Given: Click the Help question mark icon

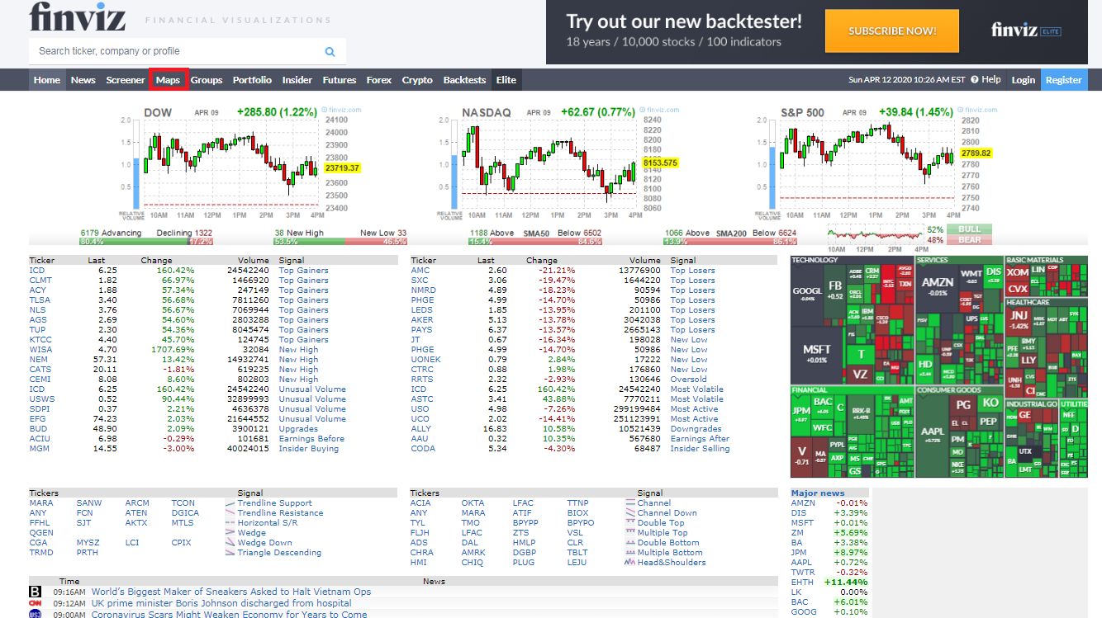Looking at the screenshot, I should tap(975, 80).
